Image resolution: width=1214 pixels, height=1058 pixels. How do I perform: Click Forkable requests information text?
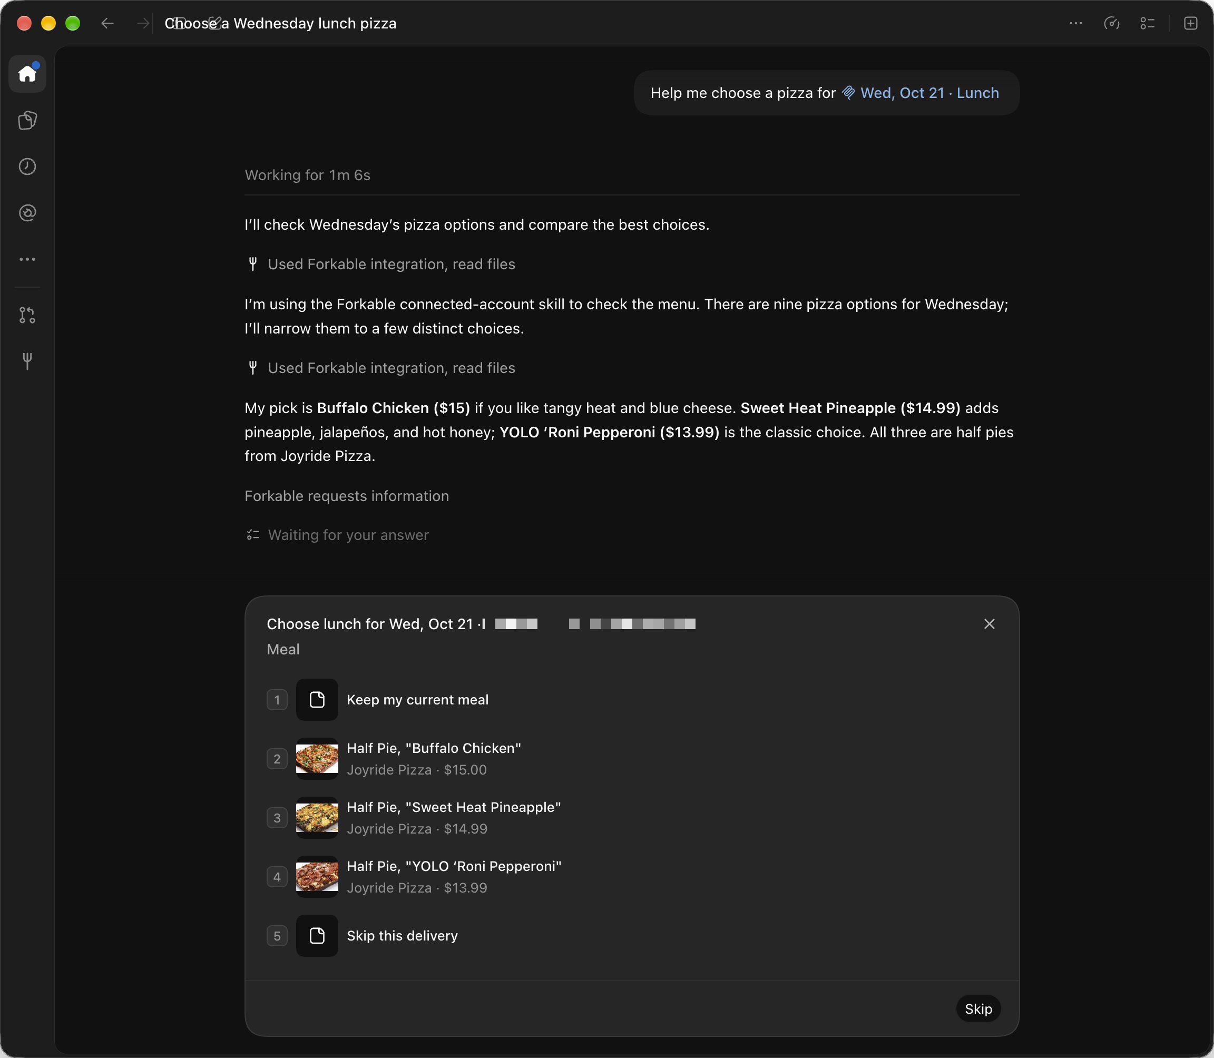(x=347, y=496)
